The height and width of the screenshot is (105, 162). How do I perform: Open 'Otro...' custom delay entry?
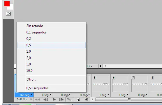pos(51,79)
